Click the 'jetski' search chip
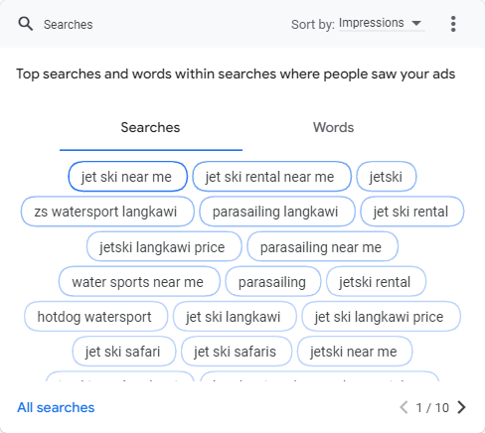Screen dimensions: 485x433 coord(387,177)
